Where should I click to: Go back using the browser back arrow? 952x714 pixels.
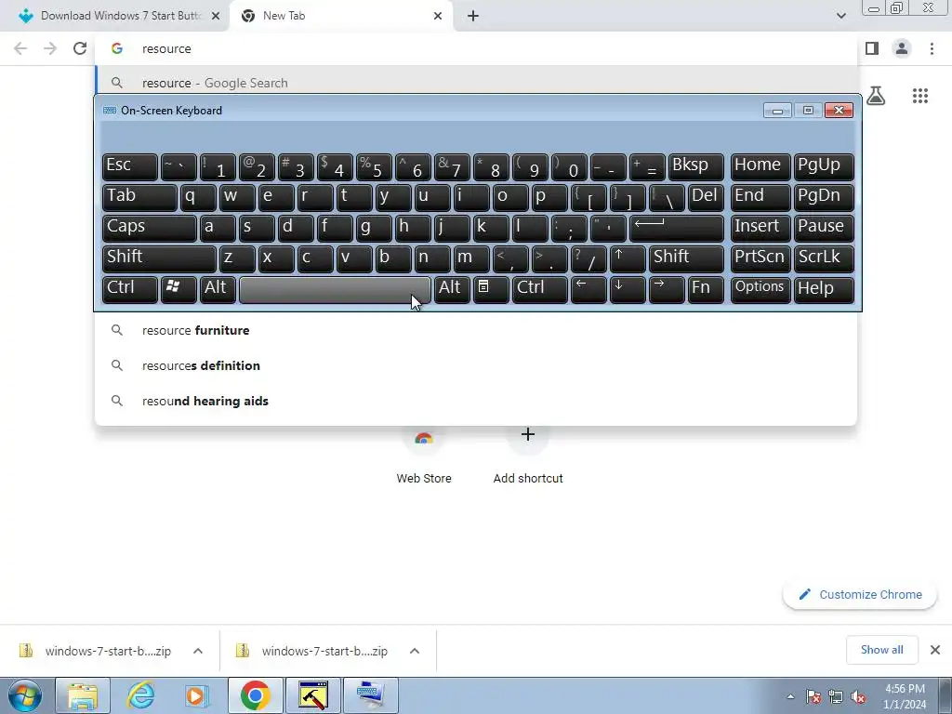pyautogui.click(x=20, y=48)
